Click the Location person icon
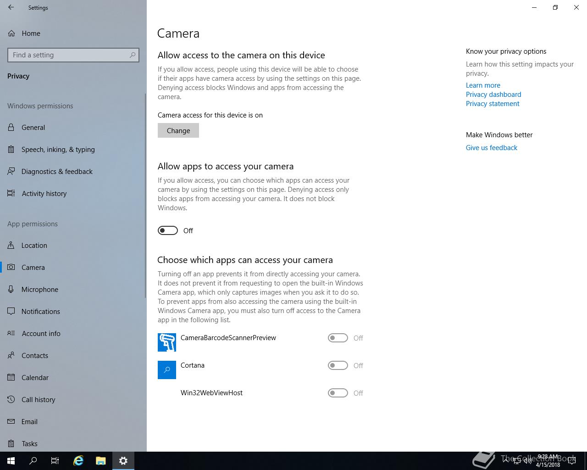 pos(11,245)
